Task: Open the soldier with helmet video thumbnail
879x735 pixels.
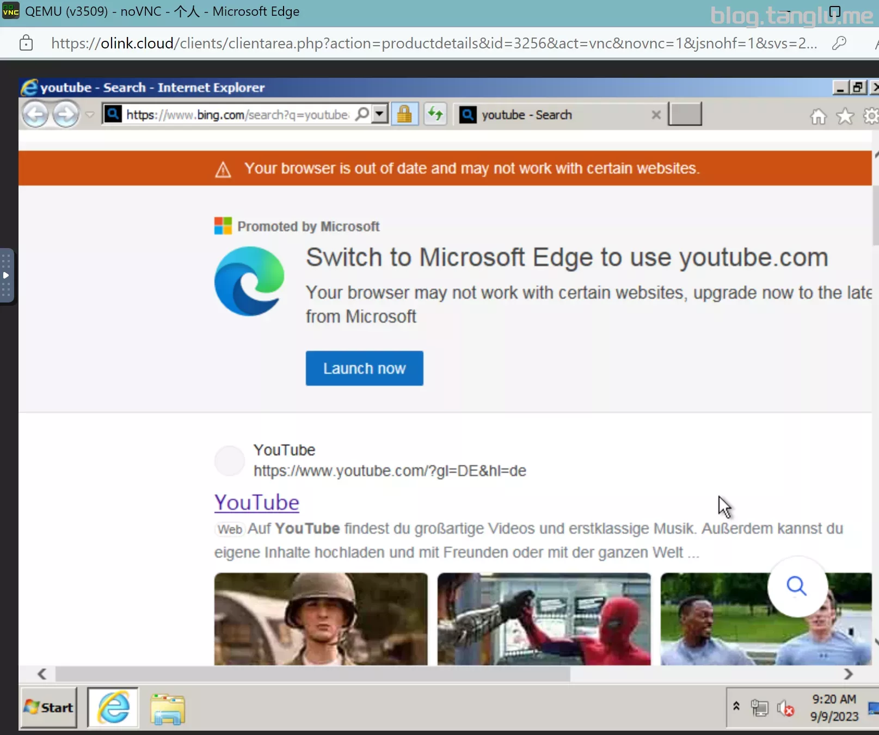Action: tap(321, 619)
